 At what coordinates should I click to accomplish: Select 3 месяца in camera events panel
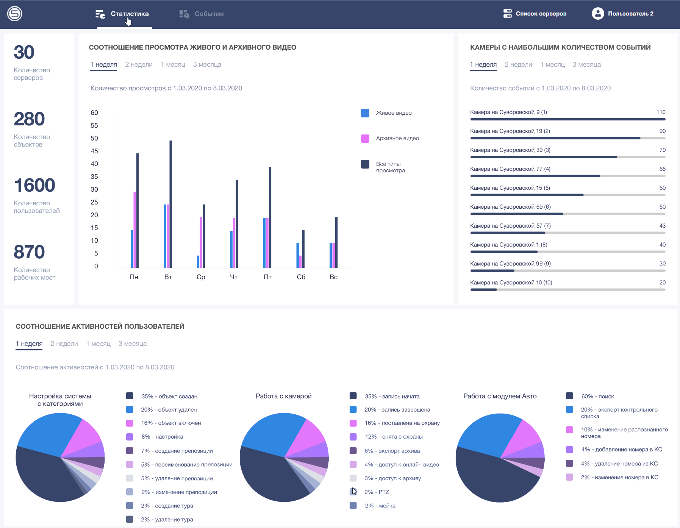pyautogui.click(x=586, y=64)
